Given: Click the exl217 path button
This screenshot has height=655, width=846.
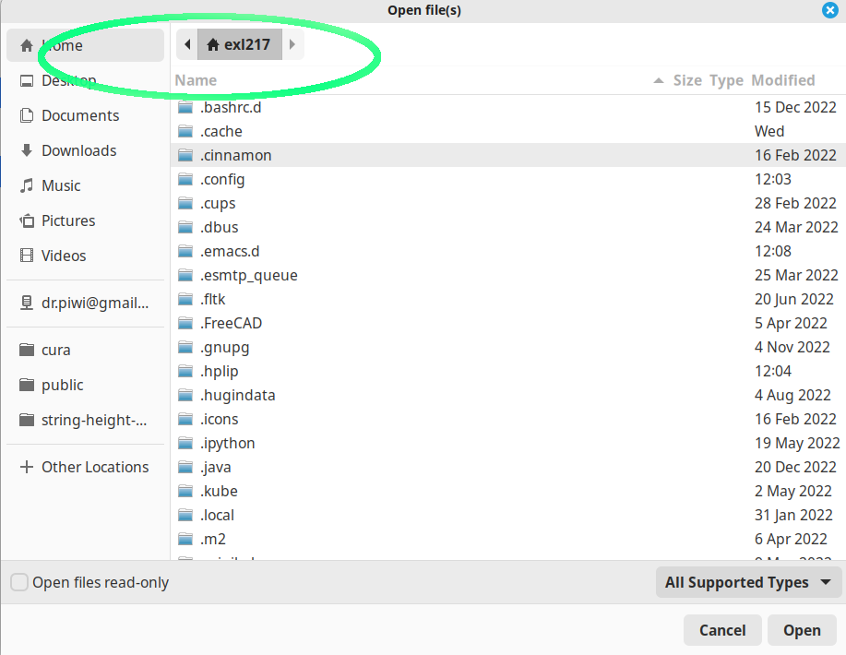Looking at the screenshot, I should [x=240, y=44].
